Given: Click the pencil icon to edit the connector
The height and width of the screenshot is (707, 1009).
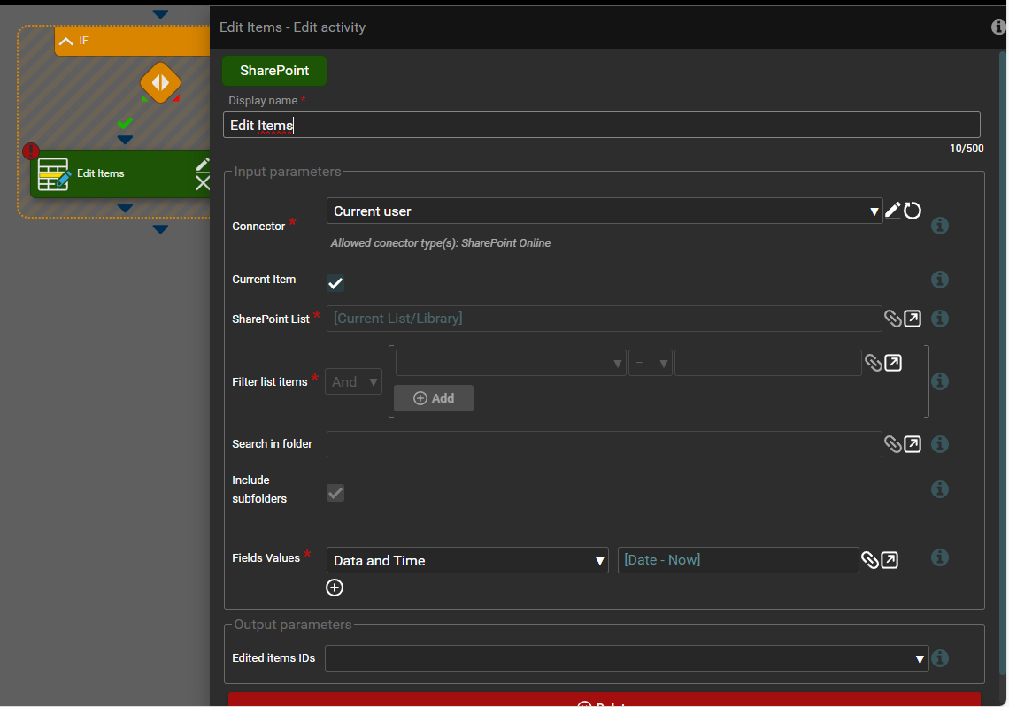Looking at the screenshot, I should (892, 211).
